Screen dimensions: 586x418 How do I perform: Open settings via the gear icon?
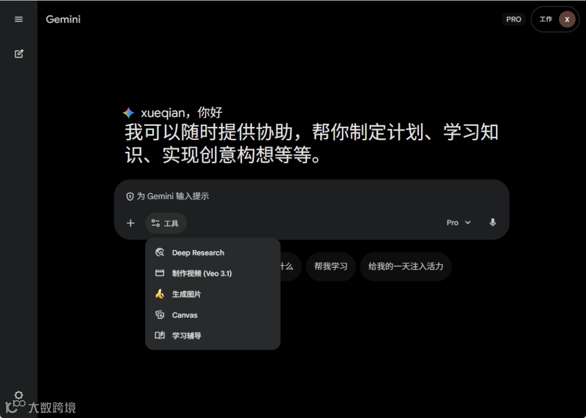pos(18,395)
